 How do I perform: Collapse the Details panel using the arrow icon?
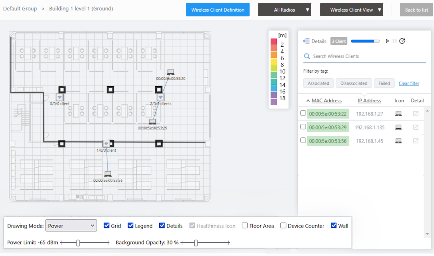(x=306, y=41)
